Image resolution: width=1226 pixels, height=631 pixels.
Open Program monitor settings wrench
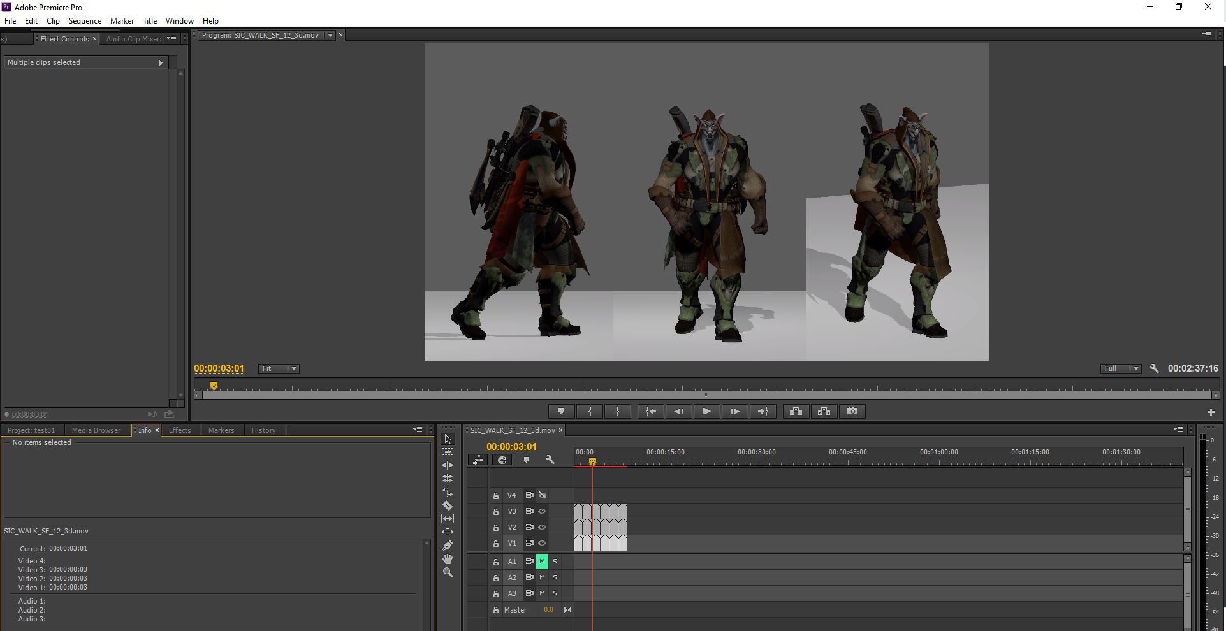[1154, 368]
